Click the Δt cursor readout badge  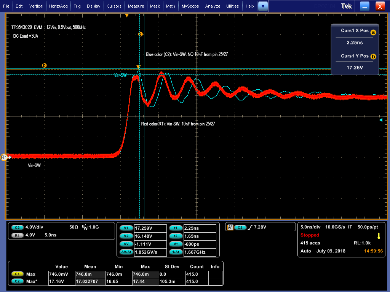click(176, 244)
